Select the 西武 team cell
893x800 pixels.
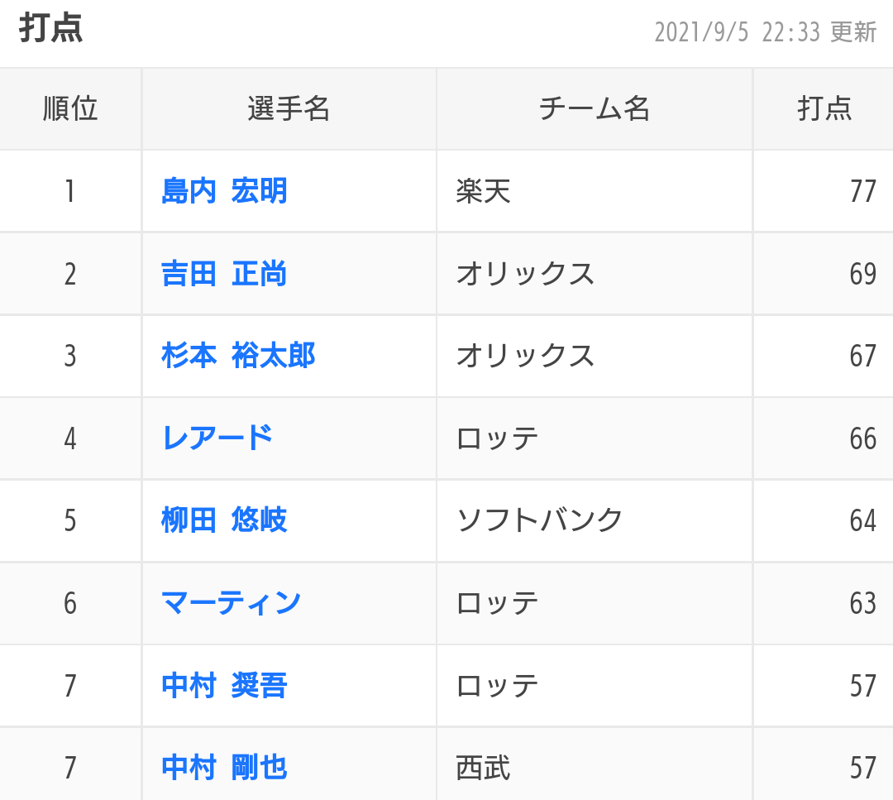point(594,768)
